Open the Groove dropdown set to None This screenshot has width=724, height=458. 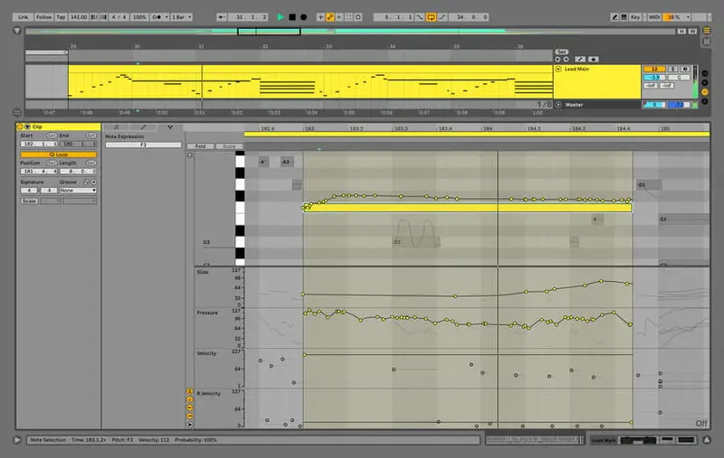pyautogui.click(x=78, y=190)
